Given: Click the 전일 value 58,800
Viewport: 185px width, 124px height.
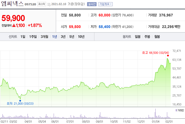Looking at the screenshot, I should (75, 15).
